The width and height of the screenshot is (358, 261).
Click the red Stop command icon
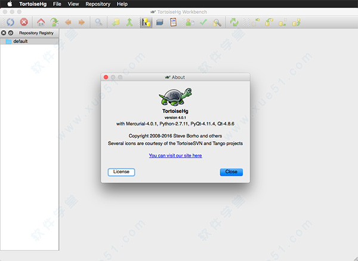24,22
